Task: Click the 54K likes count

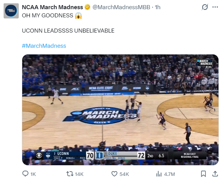Action: [124, 174]
